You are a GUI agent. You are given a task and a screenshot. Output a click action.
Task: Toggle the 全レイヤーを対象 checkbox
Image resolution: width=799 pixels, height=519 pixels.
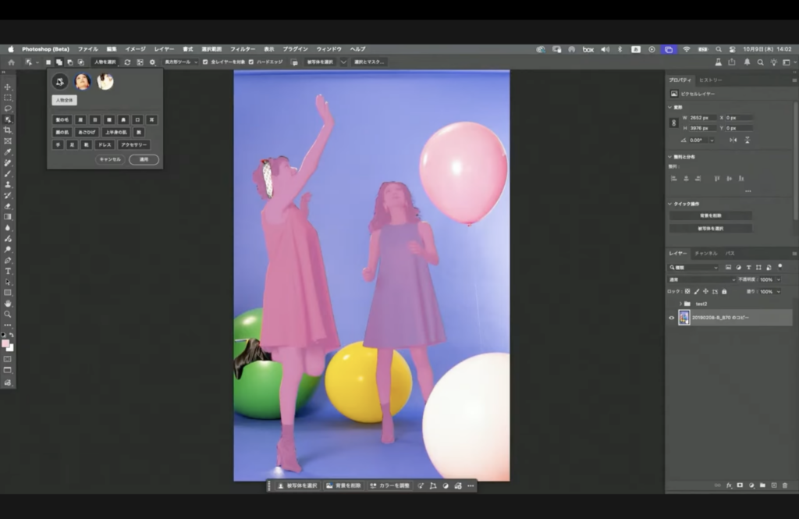coord(205,62)
